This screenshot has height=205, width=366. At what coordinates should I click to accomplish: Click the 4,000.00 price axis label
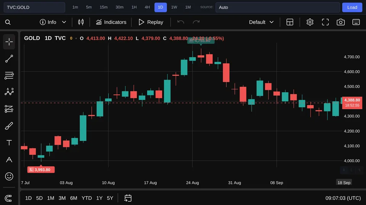coord(352,161)
